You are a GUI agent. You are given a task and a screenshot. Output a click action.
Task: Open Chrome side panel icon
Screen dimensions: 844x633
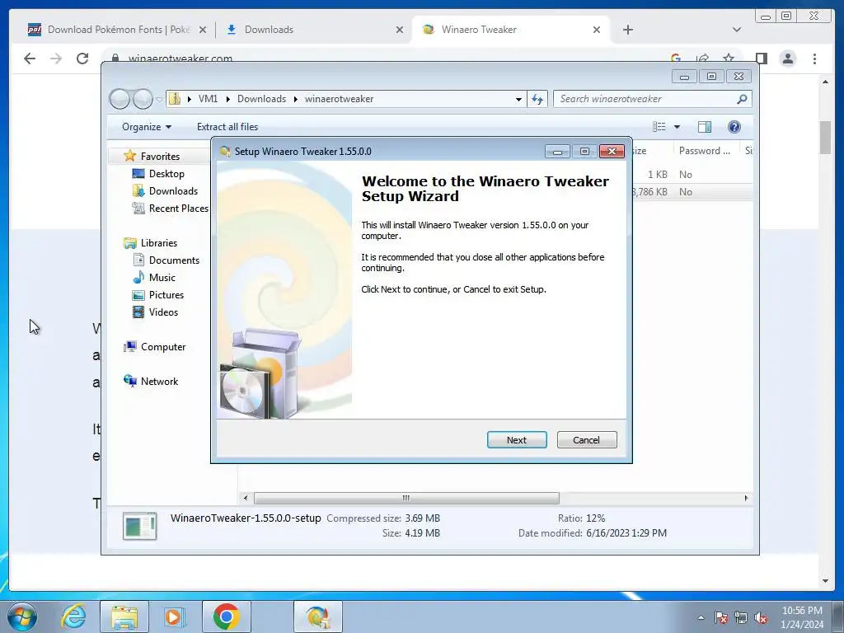pos(761,59)
